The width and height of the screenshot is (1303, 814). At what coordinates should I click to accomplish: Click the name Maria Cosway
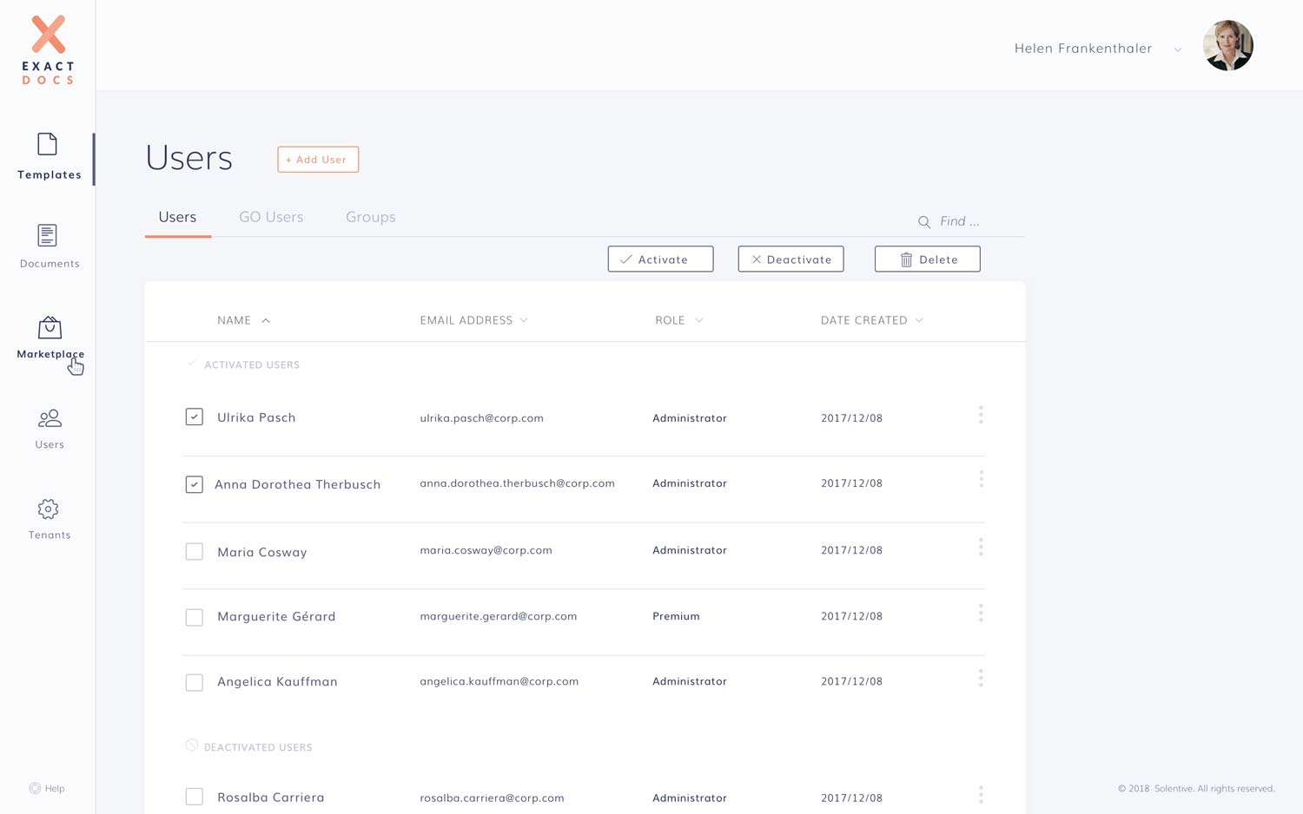pyautogui.click(x=262, y=552)
